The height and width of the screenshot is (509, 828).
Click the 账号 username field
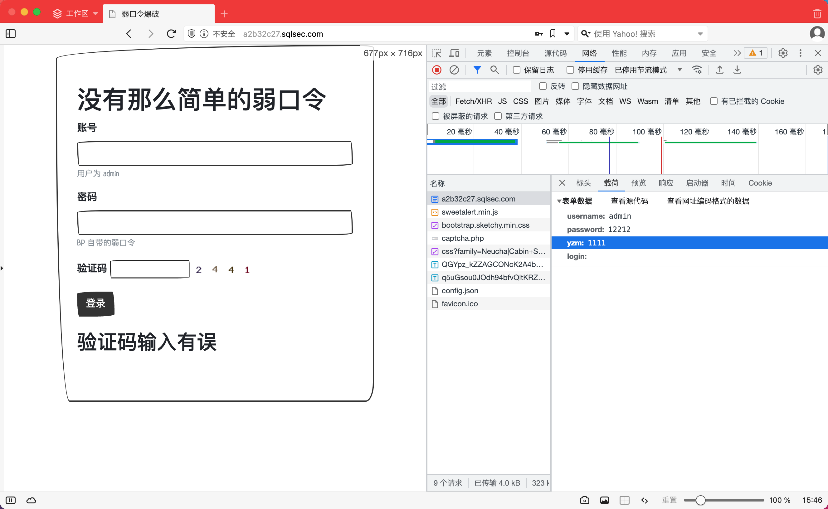tap(215, 153)
